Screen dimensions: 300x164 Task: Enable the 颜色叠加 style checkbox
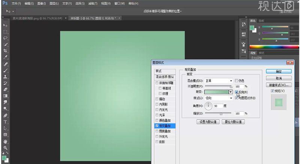pos(157,120)
